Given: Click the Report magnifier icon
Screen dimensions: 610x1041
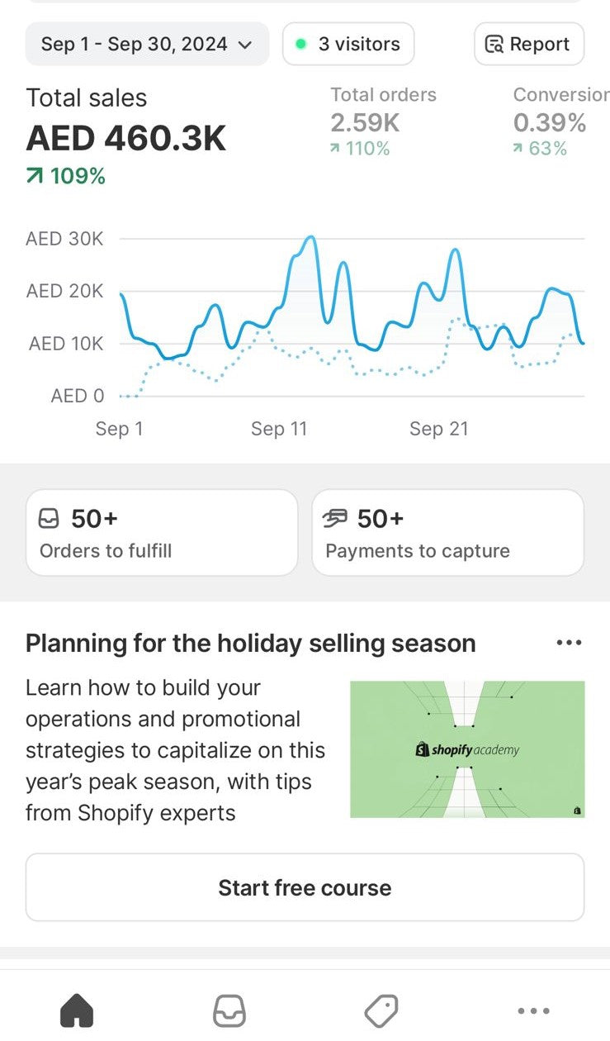Looking at the screenshot, I should [x=494, y=45].
